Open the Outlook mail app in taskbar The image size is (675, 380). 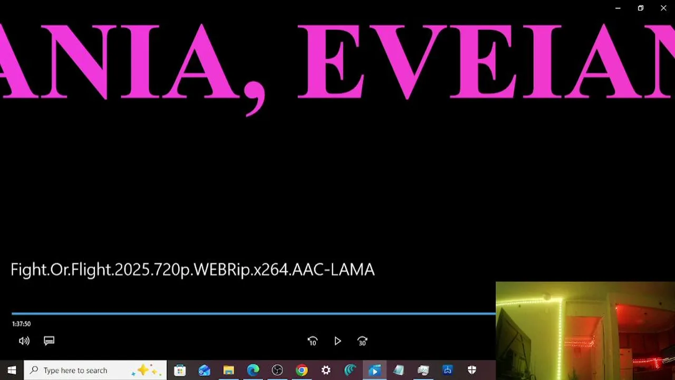click(x=204, y=370)
